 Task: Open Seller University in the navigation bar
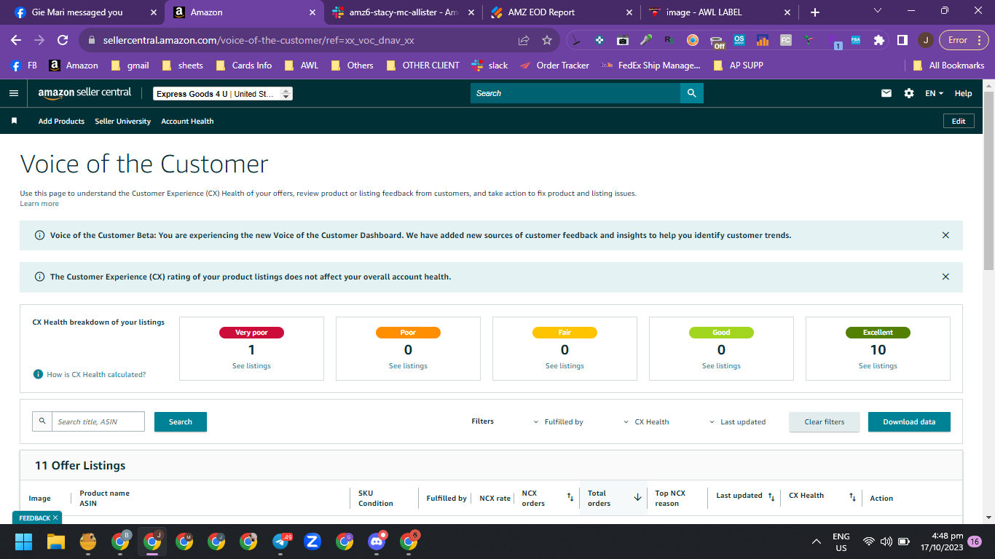(x=122, y=121)
